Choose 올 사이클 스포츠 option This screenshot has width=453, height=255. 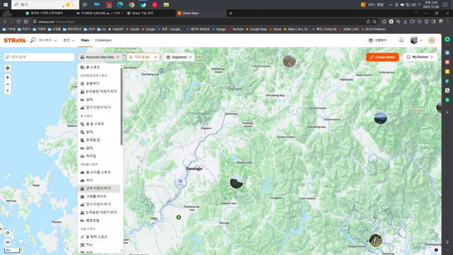(x=99, y=172)
